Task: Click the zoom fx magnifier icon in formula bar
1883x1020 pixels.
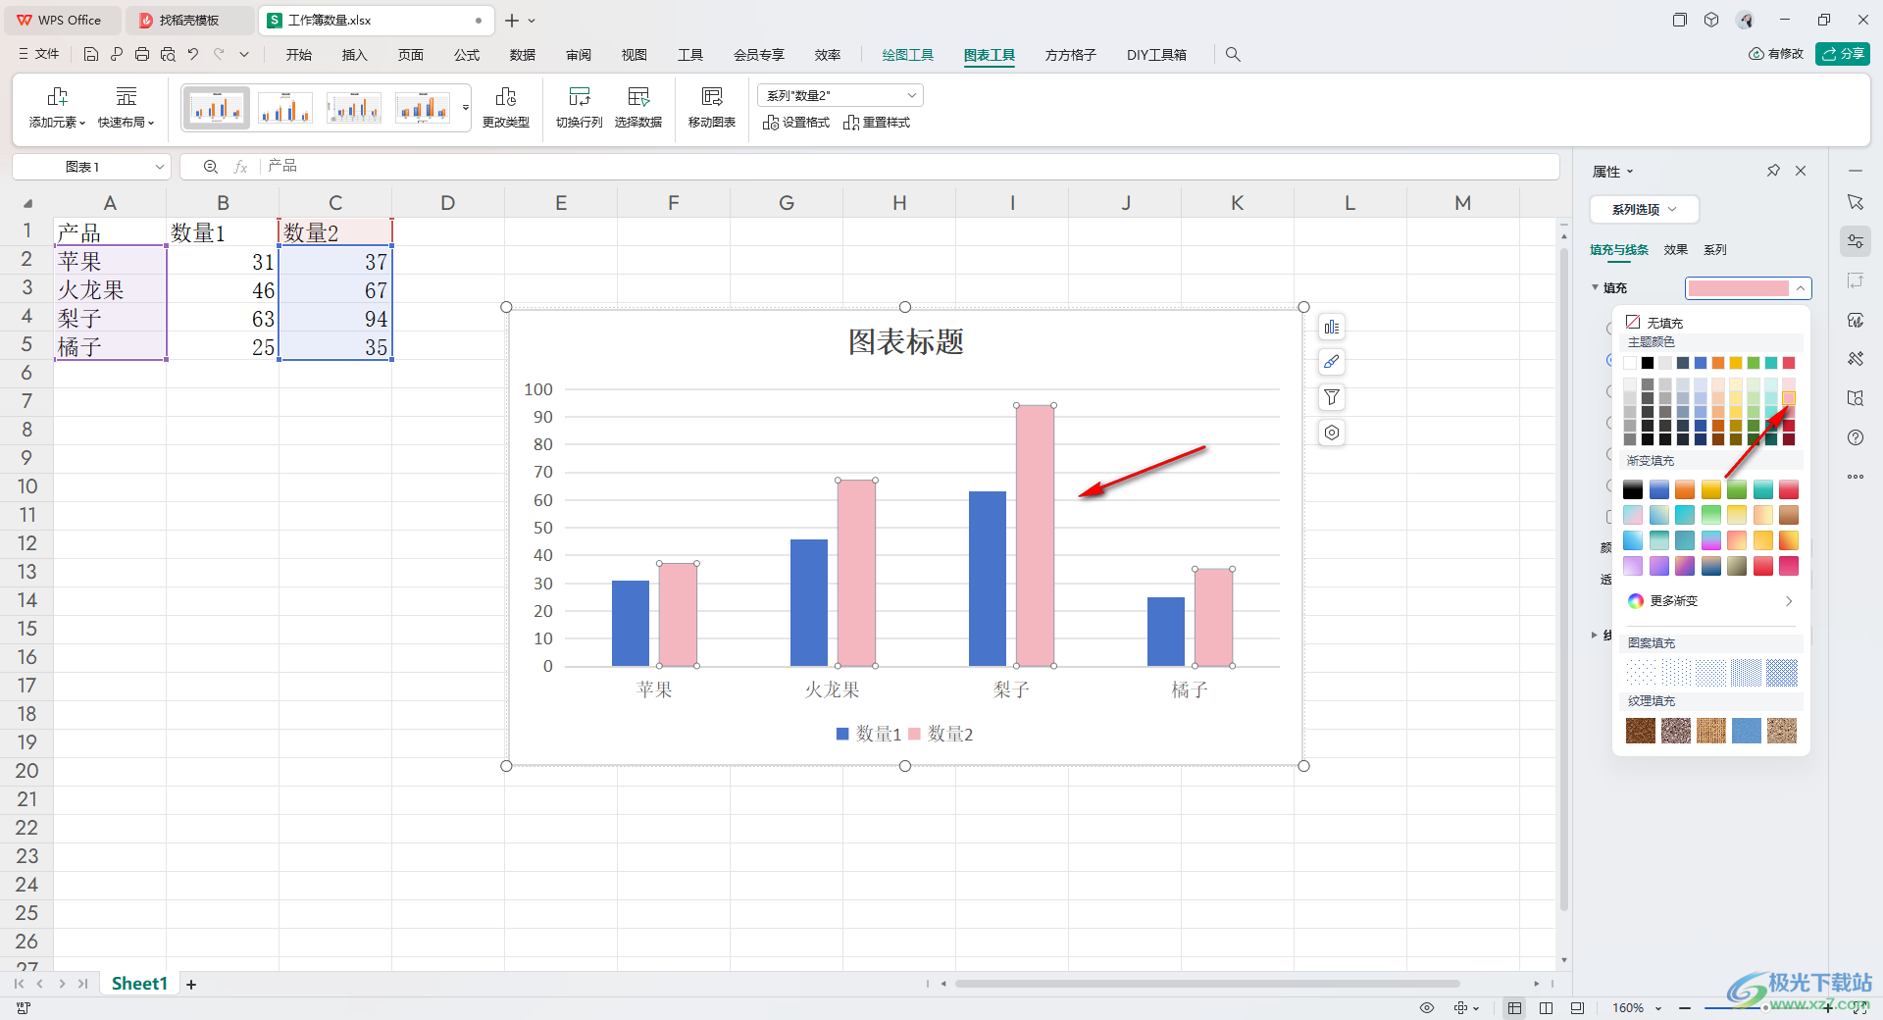Action: pos(210,167)
